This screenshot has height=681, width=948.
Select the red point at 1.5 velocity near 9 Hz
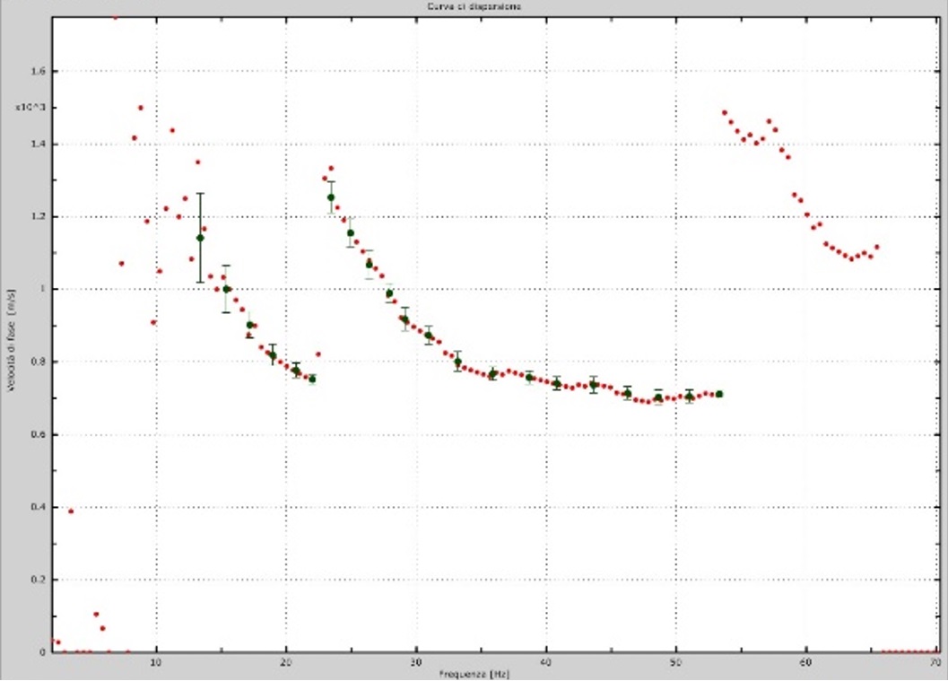(140, 108)
